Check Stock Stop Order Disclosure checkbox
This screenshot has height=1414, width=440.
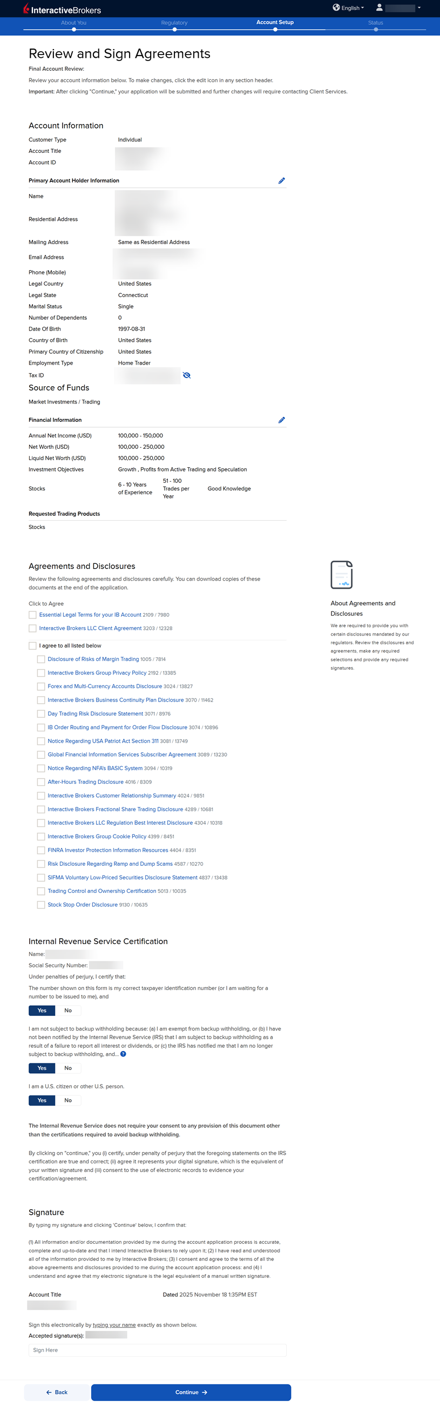pos(41,905)
